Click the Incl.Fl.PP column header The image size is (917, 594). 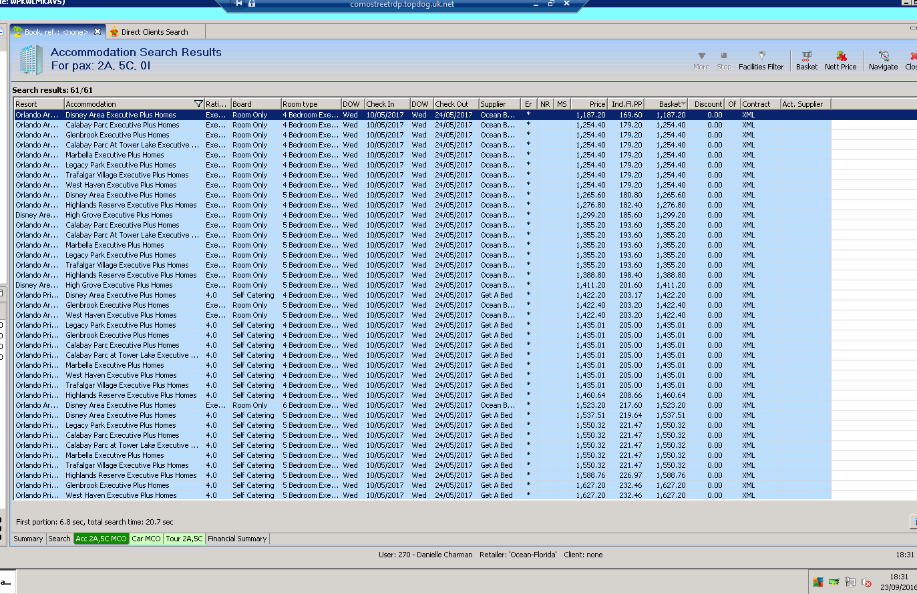point(626,104)
